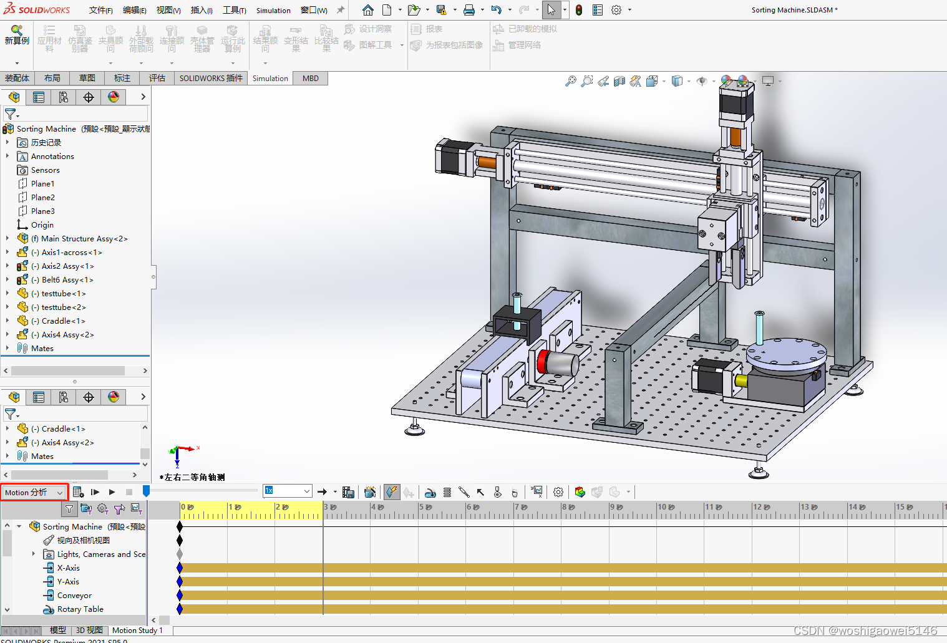
Task: Save the animation using the film icon
Action: pyautogui.click(x=348, y=492)
